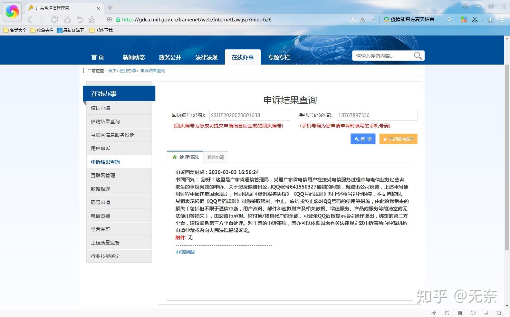510x317 pixels.
Task: Click the browser forward arrow
Action: coord(42,20)
